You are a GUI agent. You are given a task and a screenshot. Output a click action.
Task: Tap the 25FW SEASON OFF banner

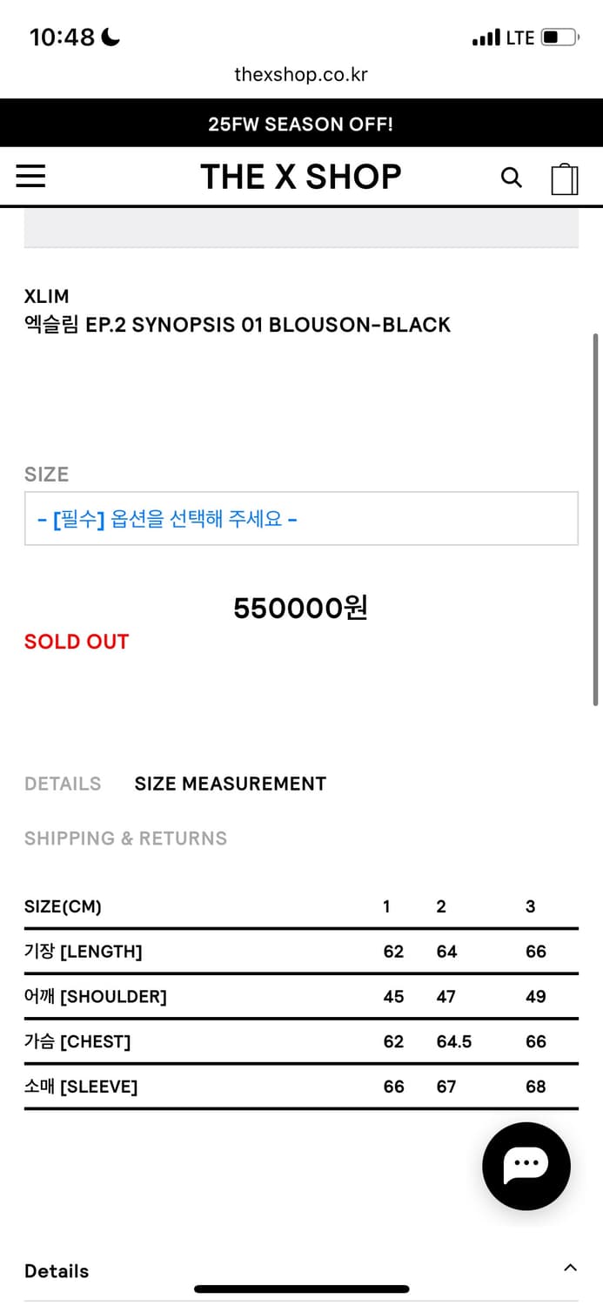click(x=301, y=124)
